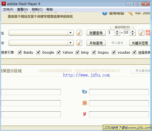This screenshot has width=152, height=131.
Task: Open the 文件(F) menu
Action: pos(8,10)
